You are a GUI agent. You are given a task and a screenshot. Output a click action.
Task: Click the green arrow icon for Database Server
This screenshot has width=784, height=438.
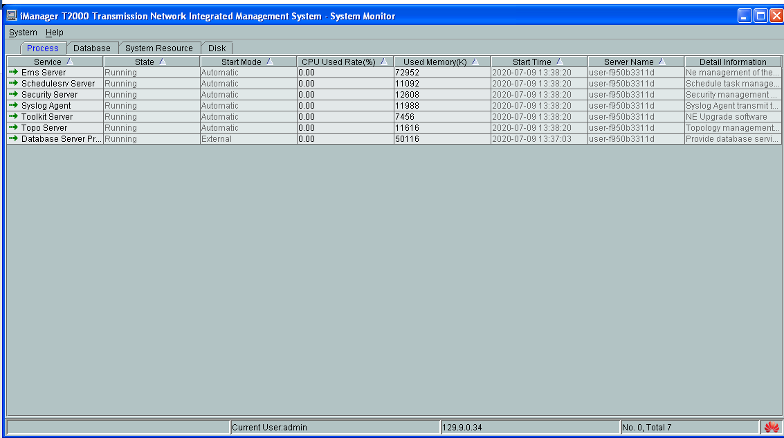tap(14, 138)
